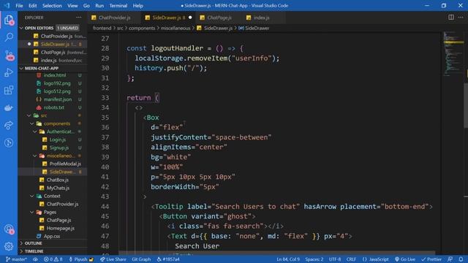Click JavaScript language mode in status bar

click(x=375, y=259)
